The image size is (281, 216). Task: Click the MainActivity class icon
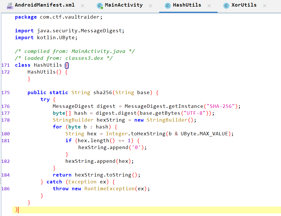(100, 6)
